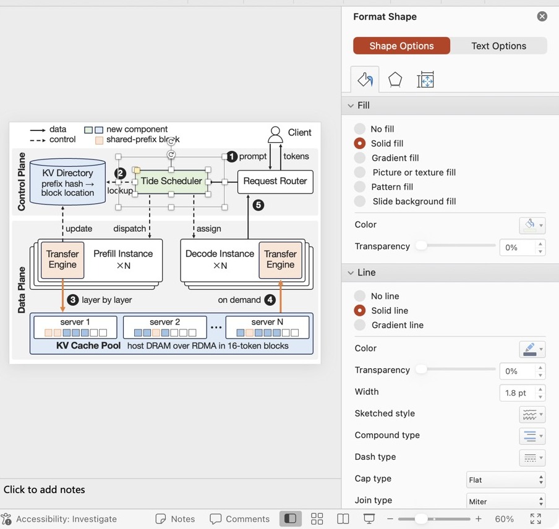
Task: Choose Picture or texture fill
Action: point(360,172)
